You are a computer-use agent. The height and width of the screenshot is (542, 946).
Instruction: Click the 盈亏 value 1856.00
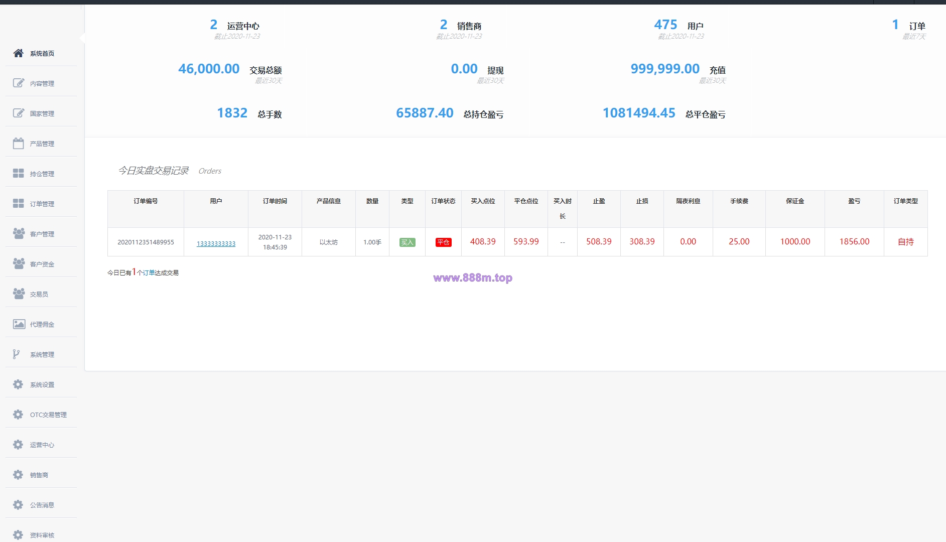click(854, 242)
